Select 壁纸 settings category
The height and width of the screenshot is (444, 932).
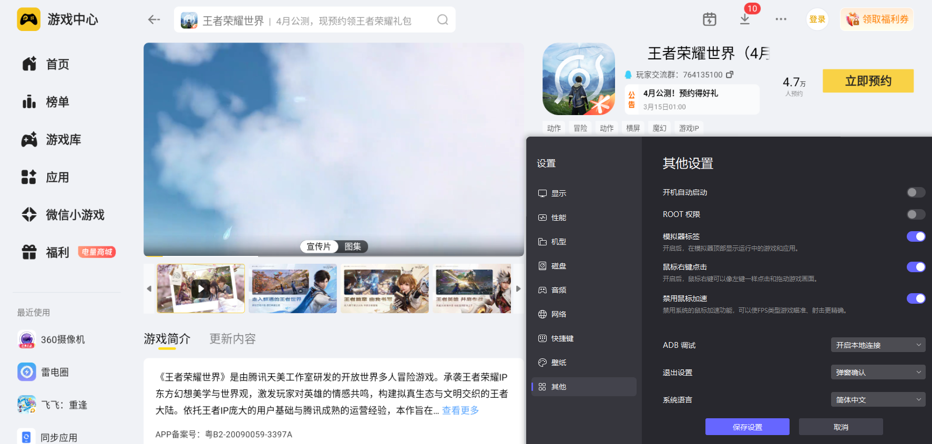[584, 363]
